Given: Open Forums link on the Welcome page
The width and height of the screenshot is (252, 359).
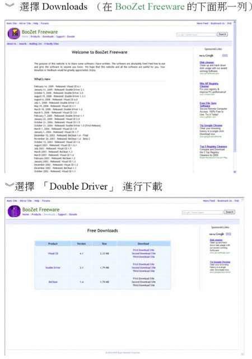Looking at the screenshot, I should (x=45, y=24).
